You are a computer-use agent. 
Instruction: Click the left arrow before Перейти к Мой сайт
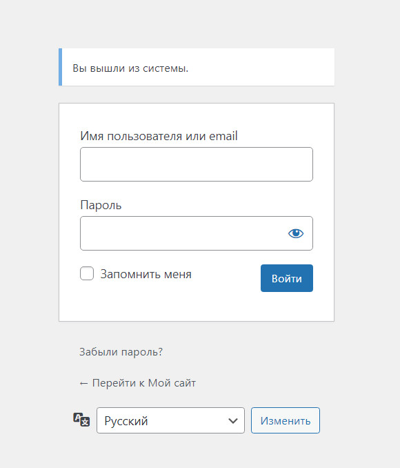(83, 383)
